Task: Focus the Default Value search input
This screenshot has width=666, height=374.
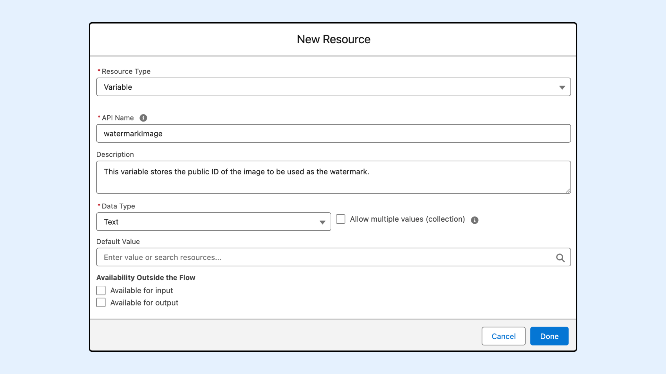Action: pos(326,258)
